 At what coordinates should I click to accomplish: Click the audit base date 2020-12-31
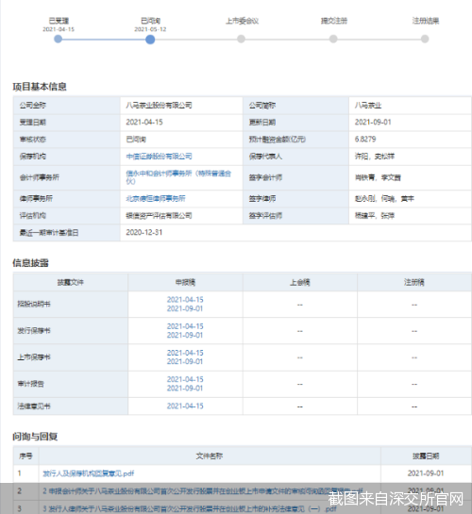point(144,232)
